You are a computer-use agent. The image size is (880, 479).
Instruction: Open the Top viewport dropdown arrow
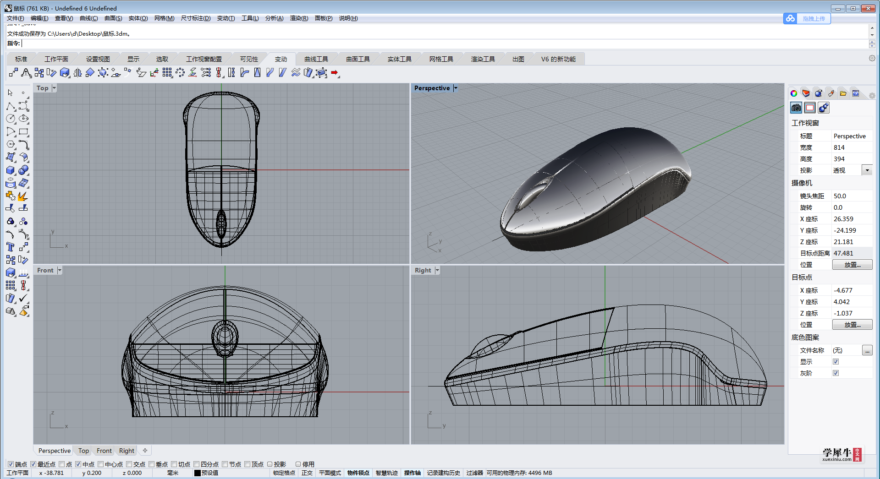coord(54,88)
